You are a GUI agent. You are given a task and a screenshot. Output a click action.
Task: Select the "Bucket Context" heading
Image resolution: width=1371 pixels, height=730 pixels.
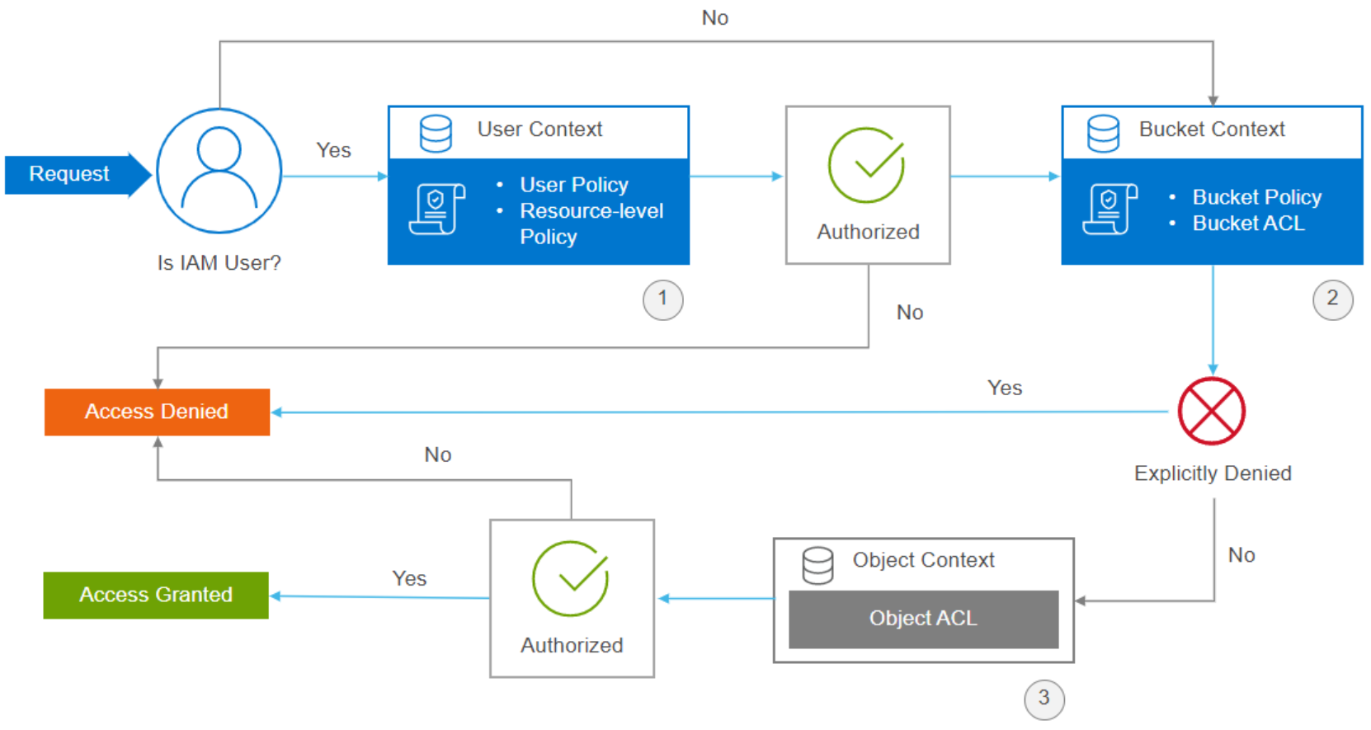[1212, 130]
